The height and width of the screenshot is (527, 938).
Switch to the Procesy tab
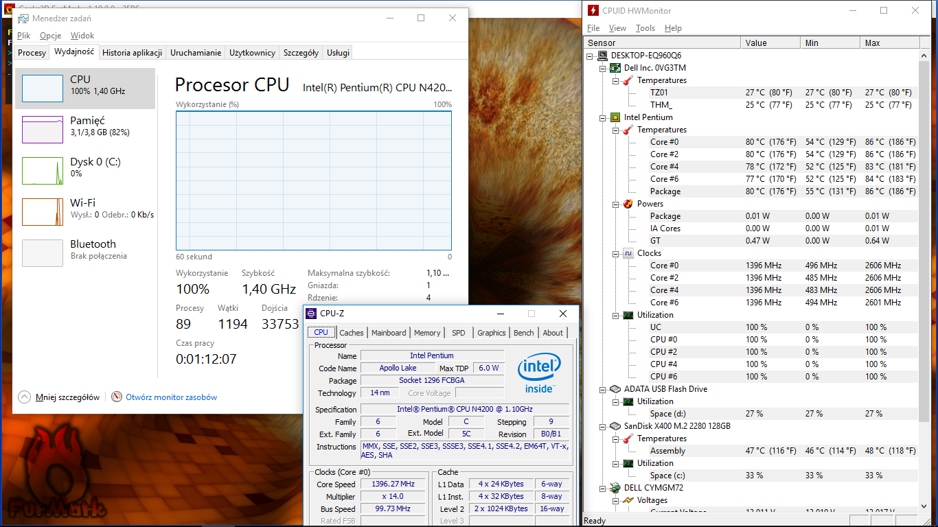click(32, 53)
